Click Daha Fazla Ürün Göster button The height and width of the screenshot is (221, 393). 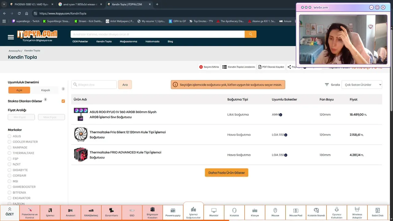(x=227, y=173)
